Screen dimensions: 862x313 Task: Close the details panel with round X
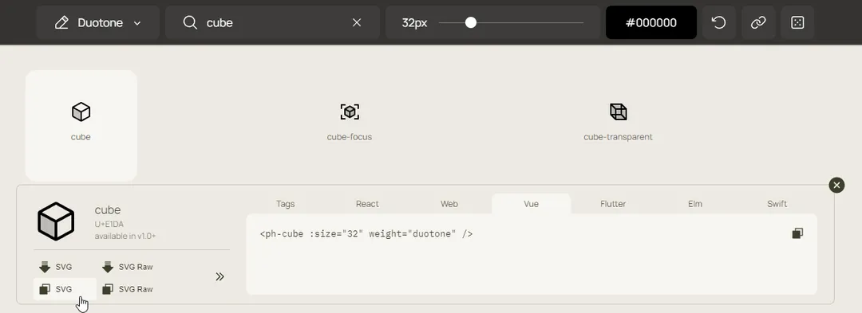coord(836,186)
